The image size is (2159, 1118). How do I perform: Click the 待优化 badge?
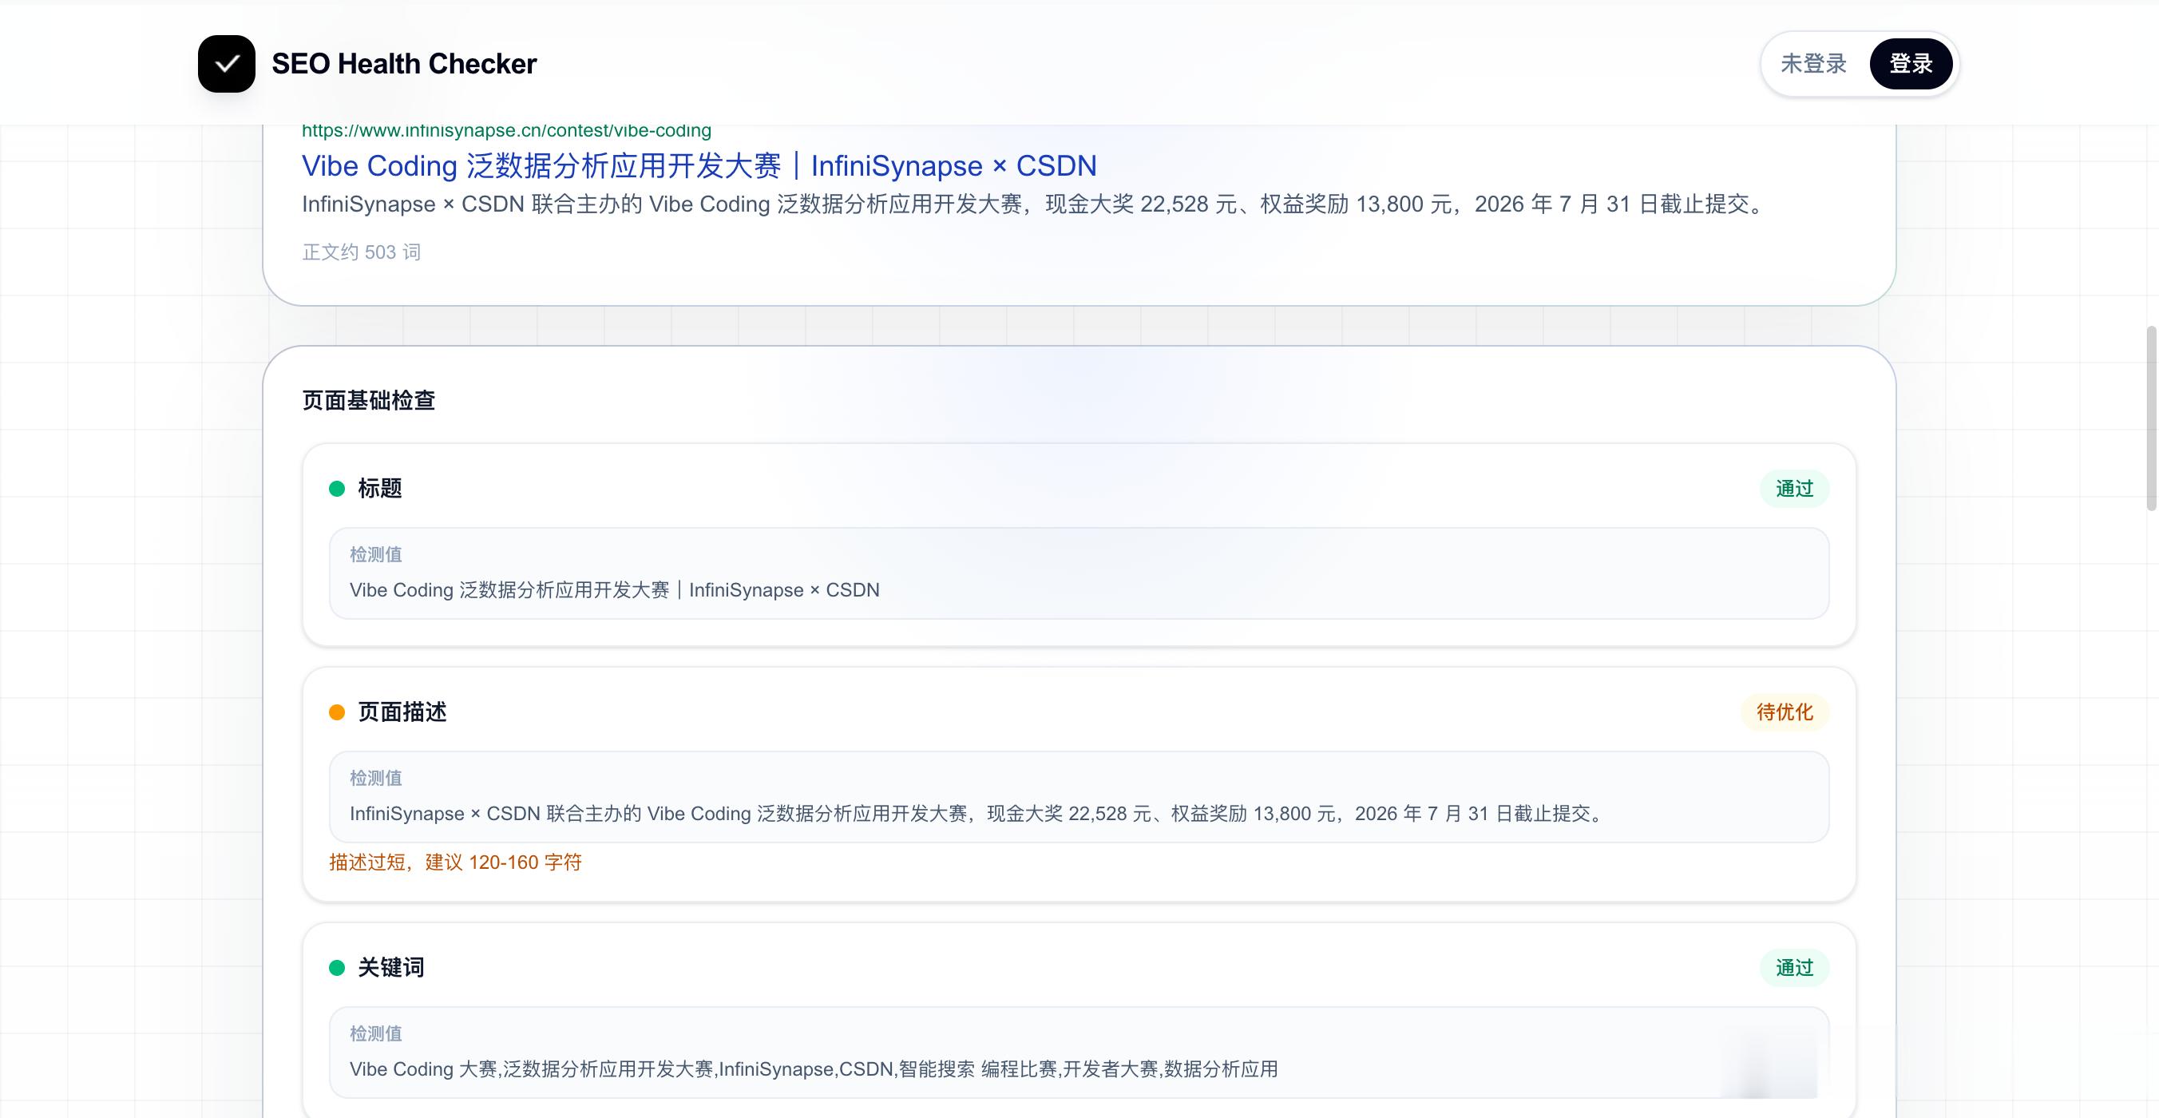point(1785,712)
